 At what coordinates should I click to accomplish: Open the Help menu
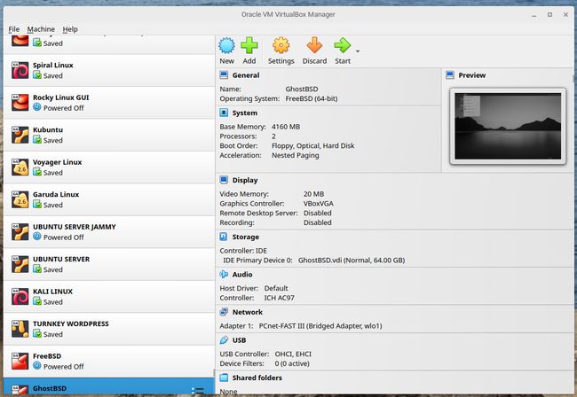tap(70, 29)
